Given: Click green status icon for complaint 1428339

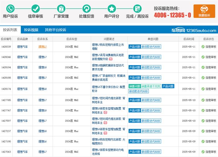Looking at the screenshot, I should click(x=203, y=47).
